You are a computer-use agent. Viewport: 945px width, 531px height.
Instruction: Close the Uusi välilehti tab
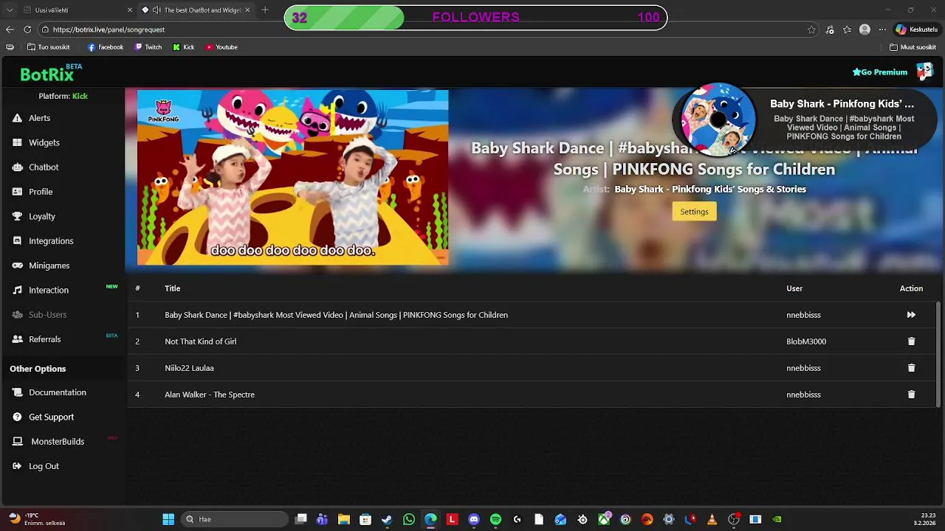pos(130,10)
